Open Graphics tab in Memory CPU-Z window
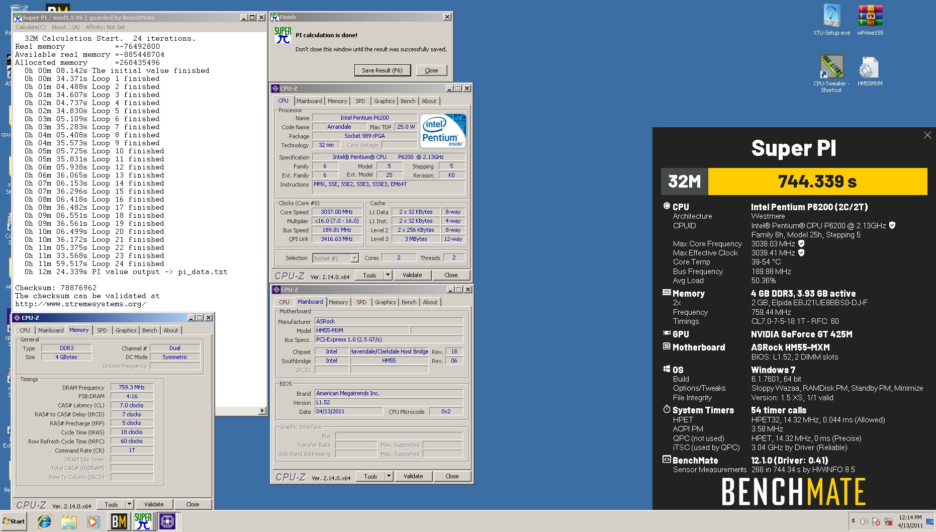Screen dimensions: 936x532 (x=126, y=330)
